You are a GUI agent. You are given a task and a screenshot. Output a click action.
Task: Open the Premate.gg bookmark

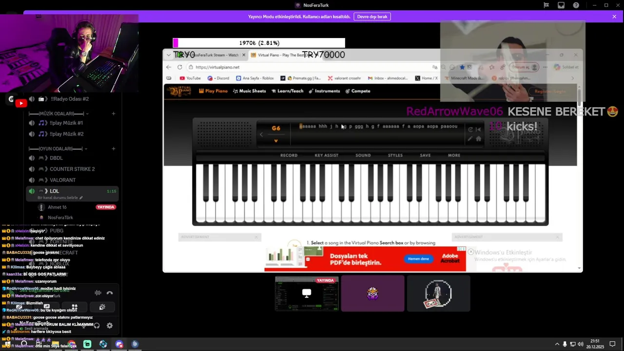point(301,78)
